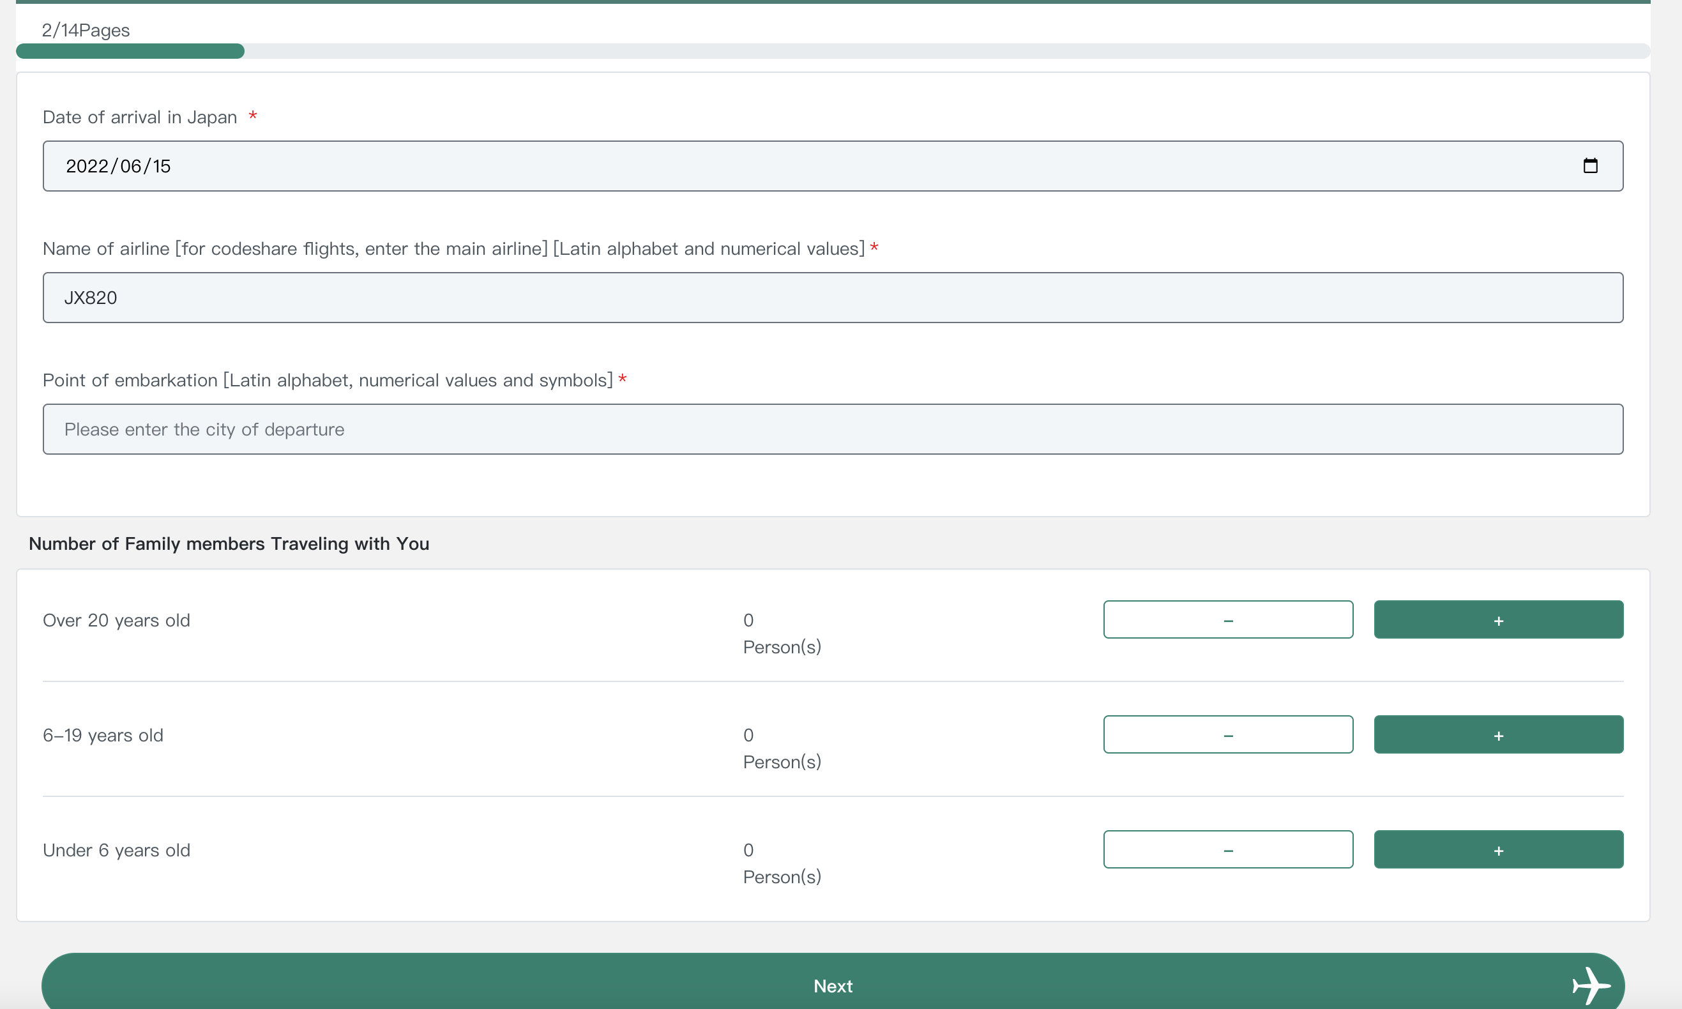Click the Next button

coord(833,982)
